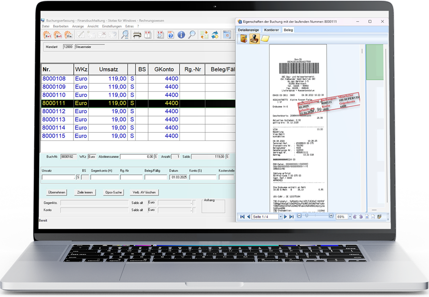Select booking row '8000114'

tap(138, 128)
